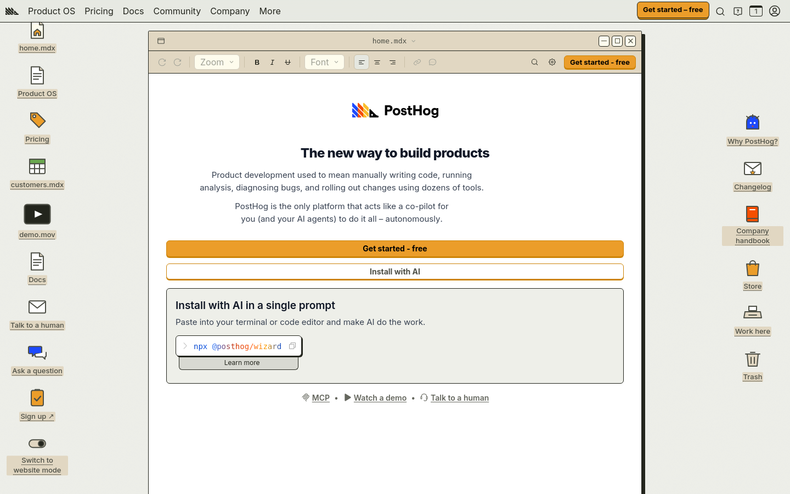Viewport: 790px width, 494px height.
Task: Toggle strikethrough formatting
Action: coord(287,63)
